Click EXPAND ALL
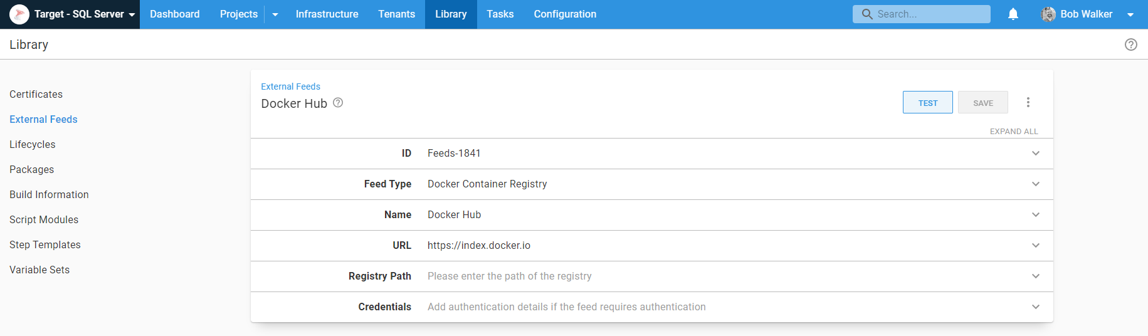Screen dimensions: 1148x336 tap(1014, 131)
